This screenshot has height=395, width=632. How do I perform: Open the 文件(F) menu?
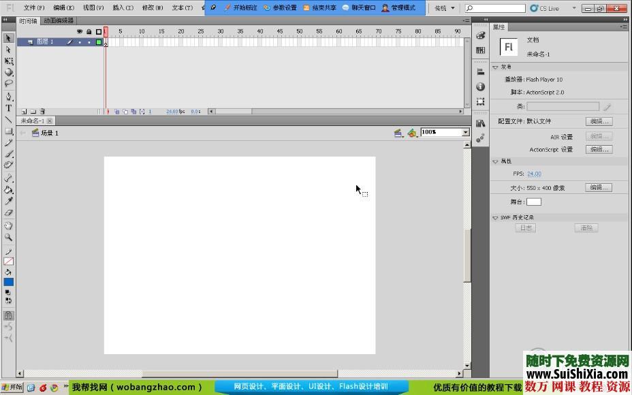pyautogui.click(x=34, y=8)
